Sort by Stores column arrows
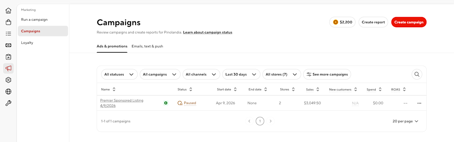The width and height of the screenshot is (454, 142). pos(294,89)
